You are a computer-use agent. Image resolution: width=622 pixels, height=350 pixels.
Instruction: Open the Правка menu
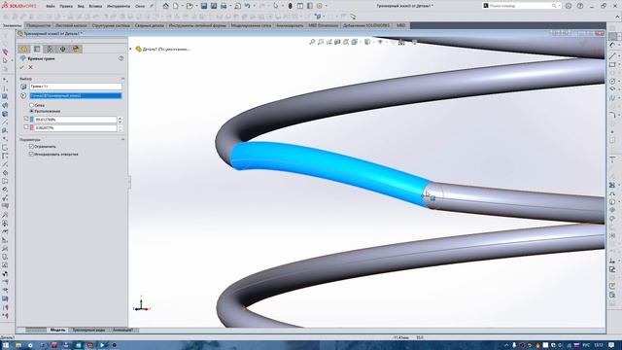[66, 7]
